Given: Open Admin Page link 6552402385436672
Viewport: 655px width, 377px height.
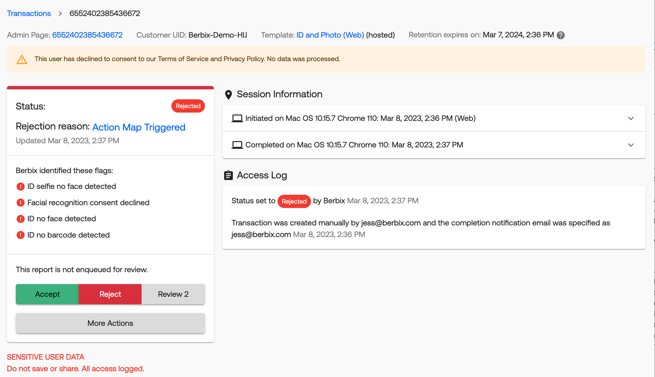Looking at the screenshot, I should tap(87, 35).
